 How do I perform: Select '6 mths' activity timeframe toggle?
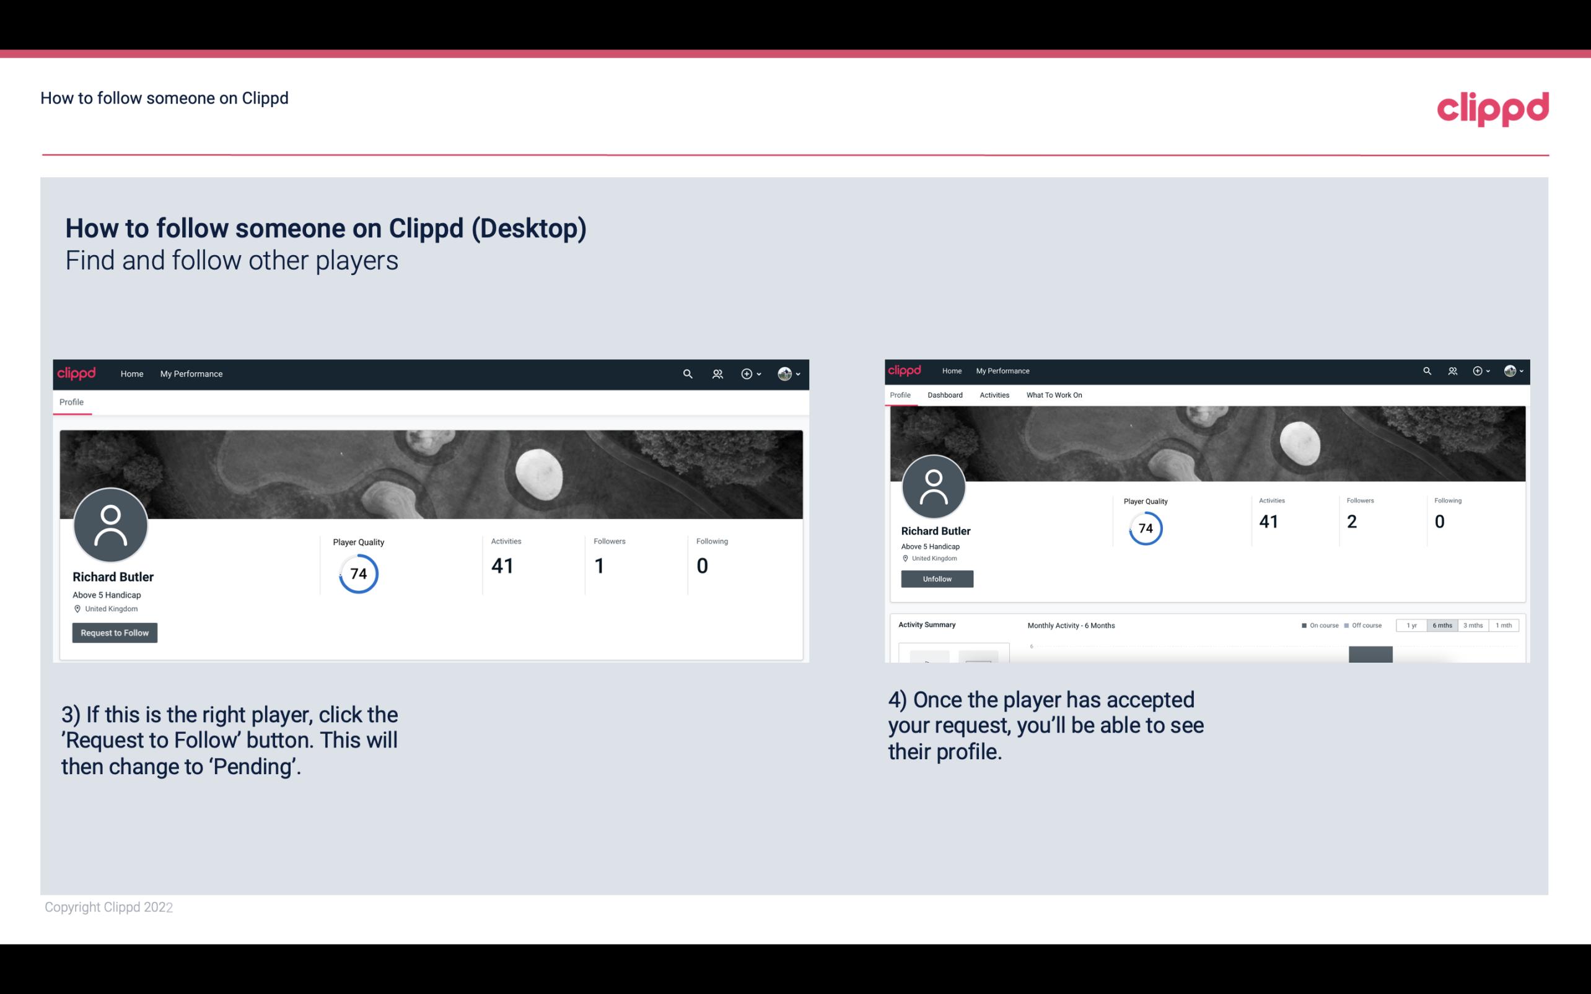click(x=1442, y=626)
